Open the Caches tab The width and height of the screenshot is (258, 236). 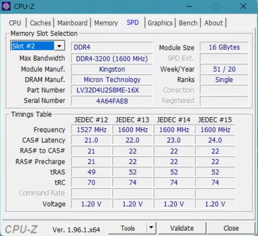[40, 23]
